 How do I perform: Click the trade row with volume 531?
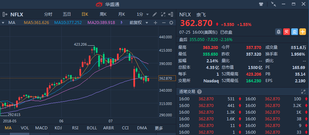(x=209, y=99)
